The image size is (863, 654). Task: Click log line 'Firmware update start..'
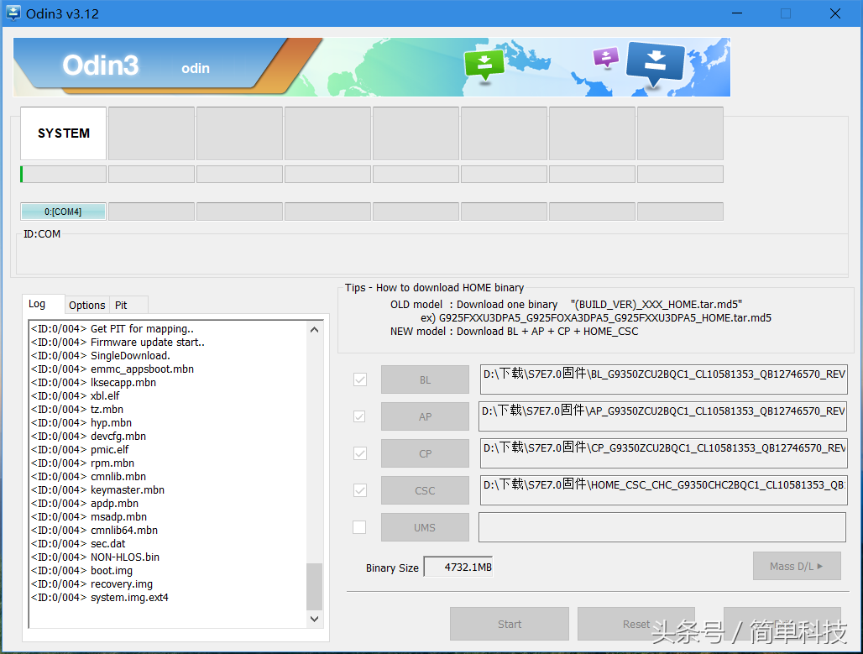118,342
